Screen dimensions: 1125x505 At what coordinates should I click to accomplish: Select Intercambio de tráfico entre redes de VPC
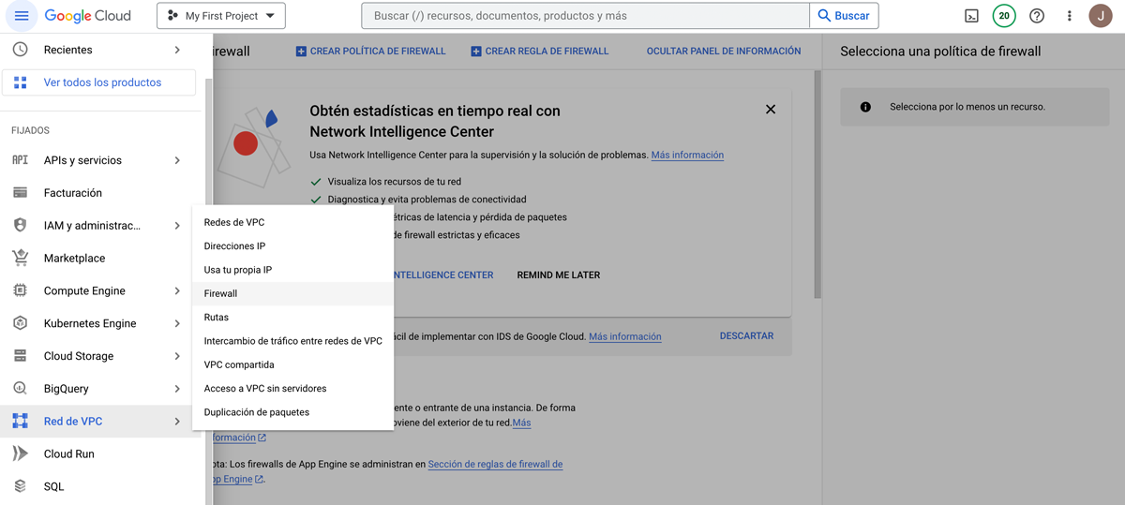(x=292, y=341)
